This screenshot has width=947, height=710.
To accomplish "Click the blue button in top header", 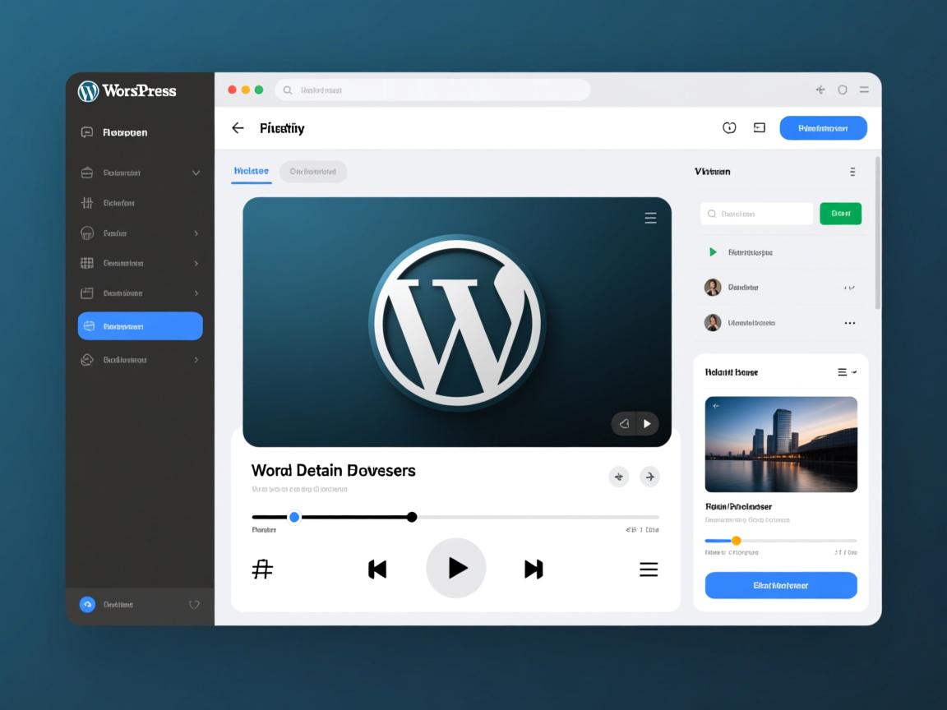I will [823, 128].
